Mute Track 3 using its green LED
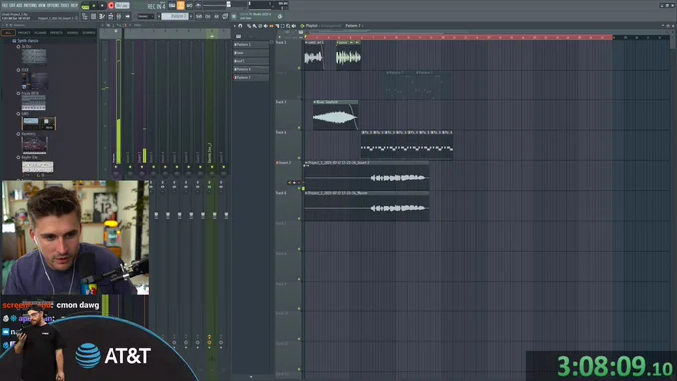The height and width of the screenshot is (381, 677). [x=299, y=127]
